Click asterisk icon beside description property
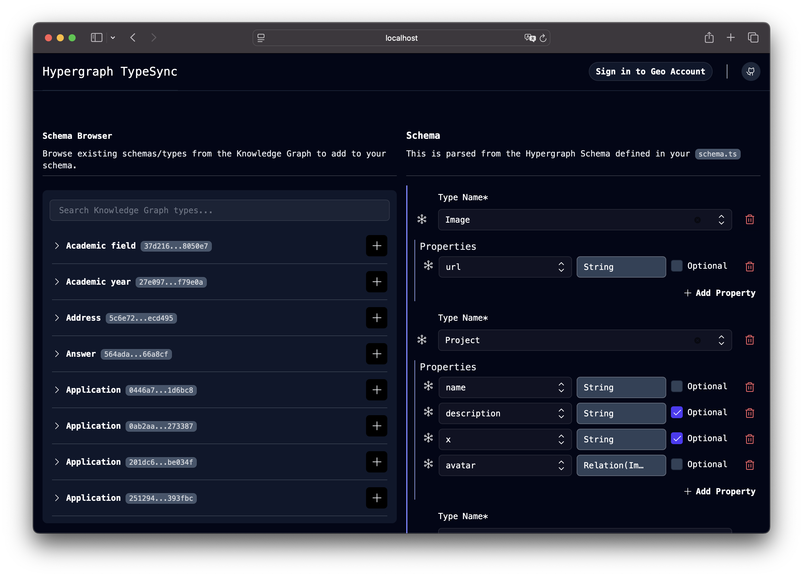The image size is (803, 577). 428,412
